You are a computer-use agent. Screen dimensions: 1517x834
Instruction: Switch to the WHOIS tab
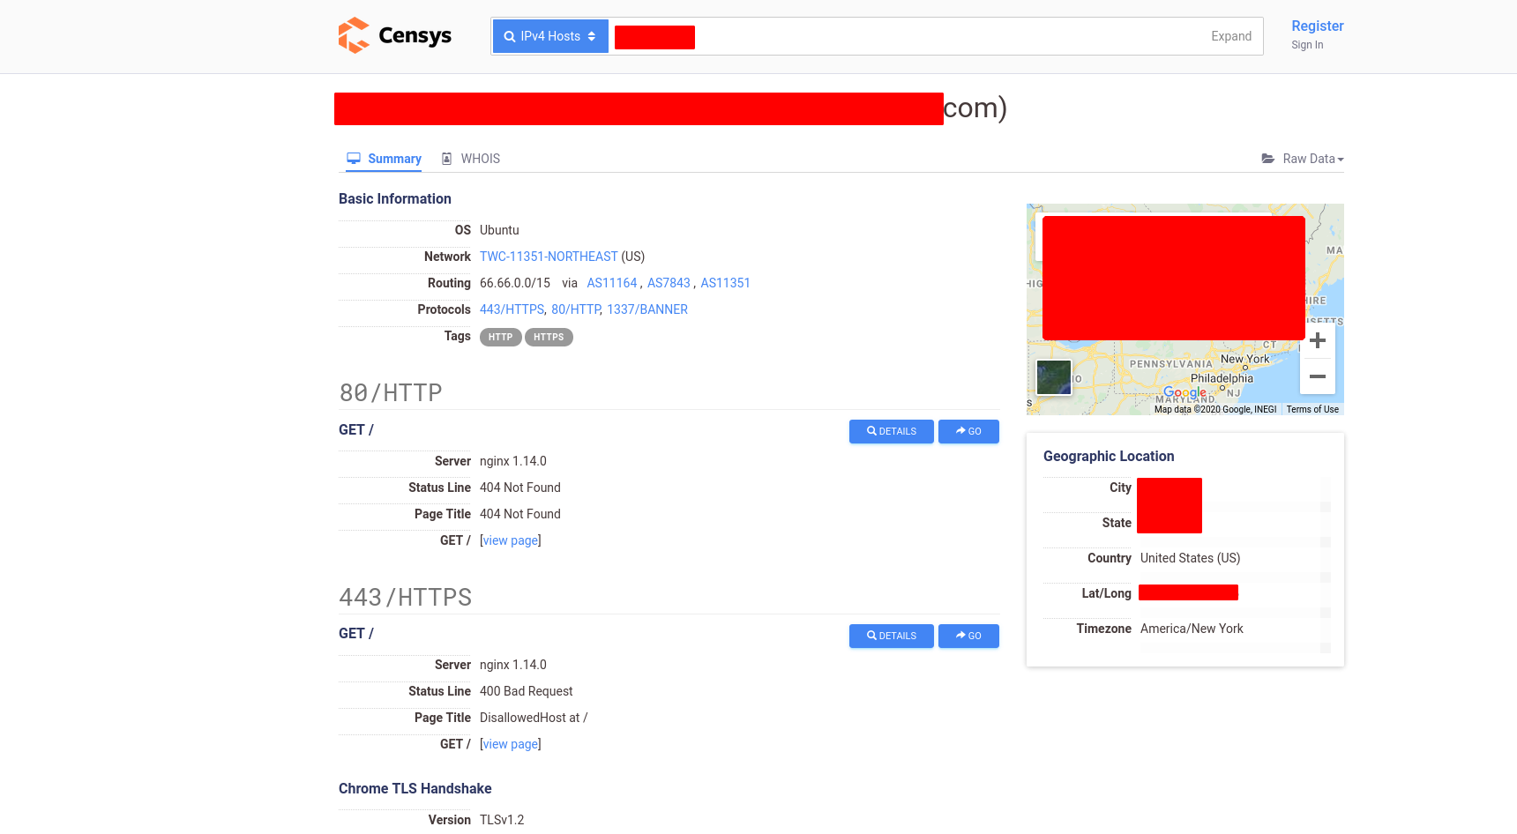point(471,159)
